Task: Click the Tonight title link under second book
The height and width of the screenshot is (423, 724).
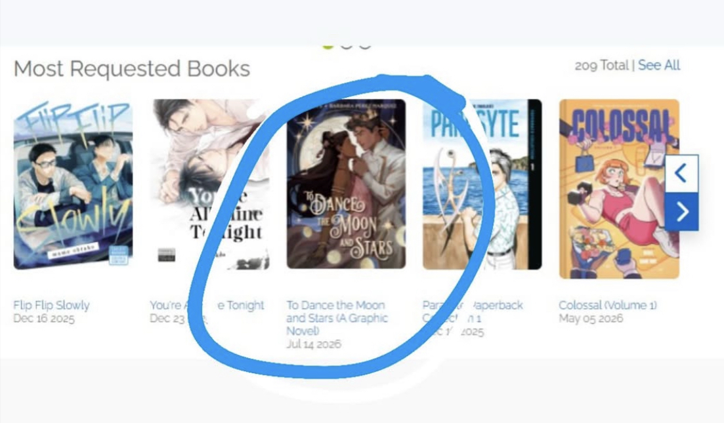Action: tap(207, 306)
